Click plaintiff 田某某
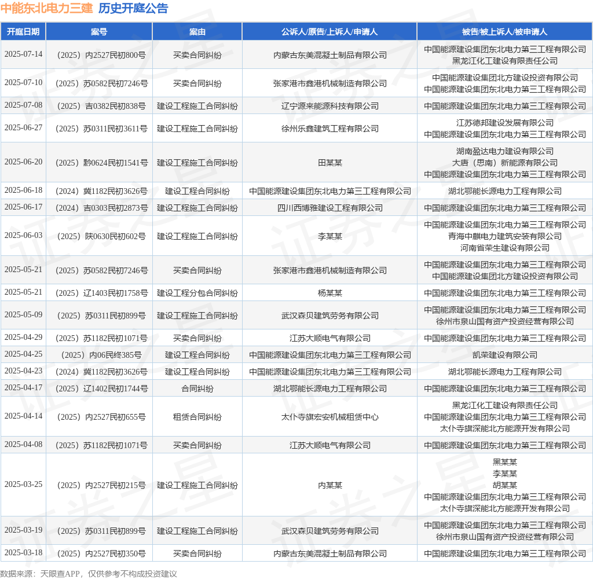The height and width of the screenshot is (579, 593). pyautogui.click(x=330, y=163)
